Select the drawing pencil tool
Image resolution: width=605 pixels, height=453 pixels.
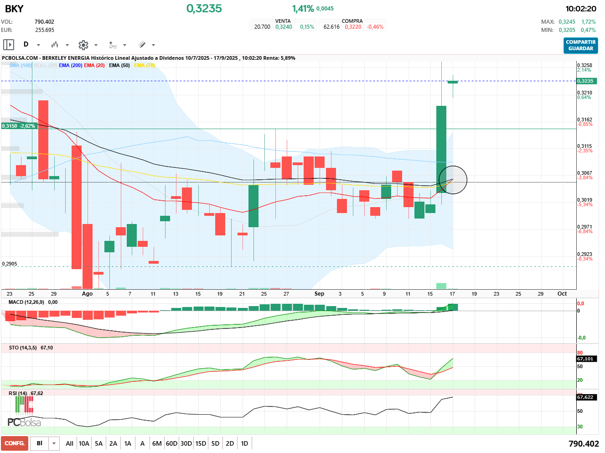[142, 45]
